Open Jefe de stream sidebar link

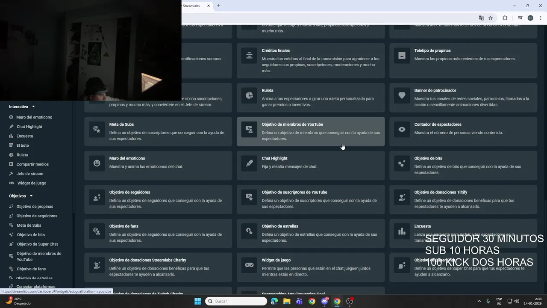coord(26,174)
